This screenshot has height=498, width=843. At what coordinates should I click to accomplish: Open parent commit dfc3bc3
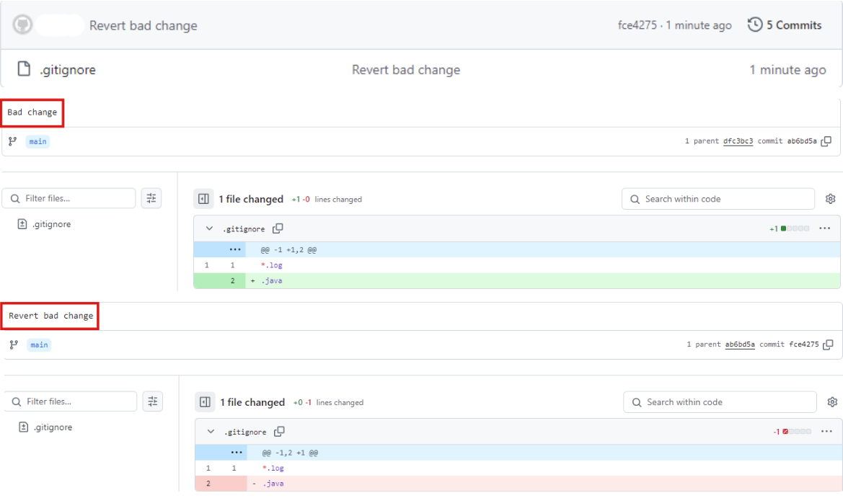[x=738, y=141]
